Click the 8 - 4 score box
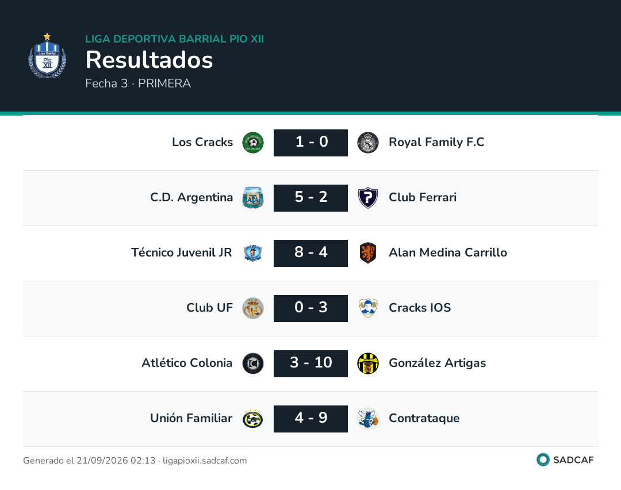Image resolution: width=621 pixels, height=490 pixels. [x=310, y=253]
